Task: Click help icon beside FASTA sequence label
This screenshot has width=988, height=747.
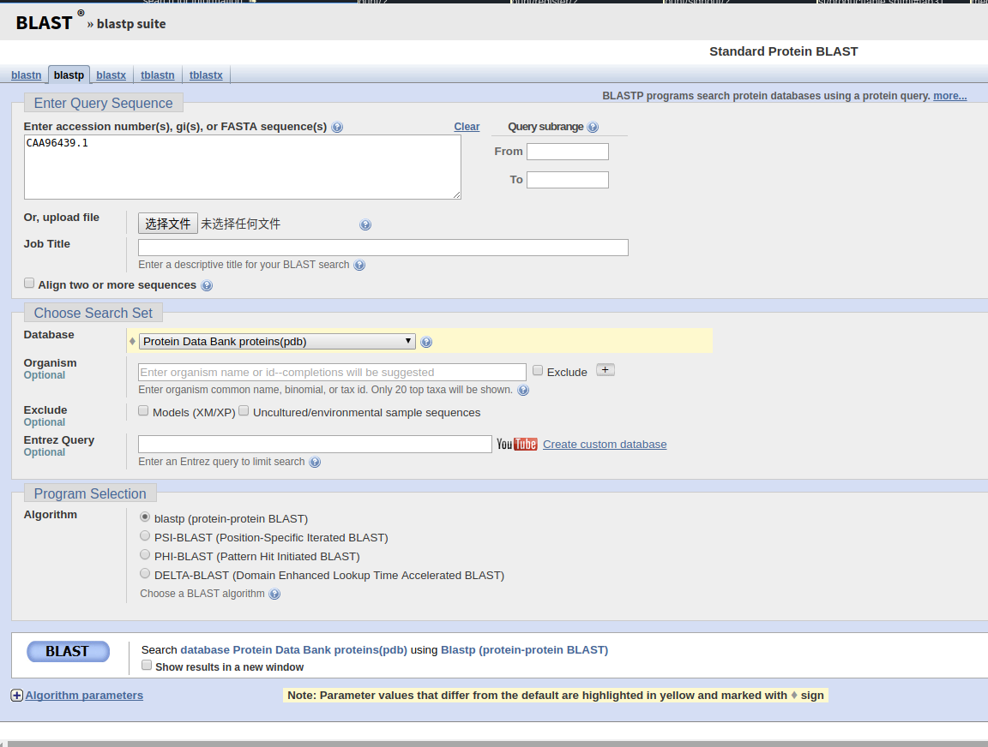Action: (x=337, y=128)
